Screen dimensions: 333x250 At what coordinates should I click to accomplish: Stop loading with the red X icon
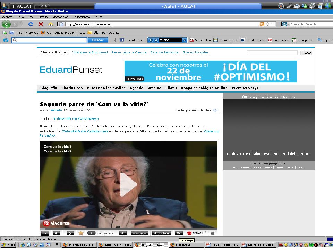point(41,24)
